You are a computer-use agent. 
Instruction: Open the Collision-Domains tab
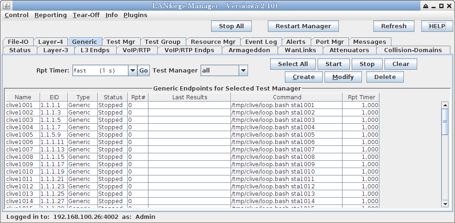(413, 50)
